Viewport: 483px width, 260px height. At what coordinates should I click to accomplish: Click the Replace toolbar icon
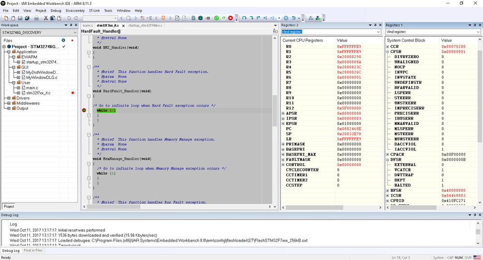pyautogui.click(x=142, y=18)
